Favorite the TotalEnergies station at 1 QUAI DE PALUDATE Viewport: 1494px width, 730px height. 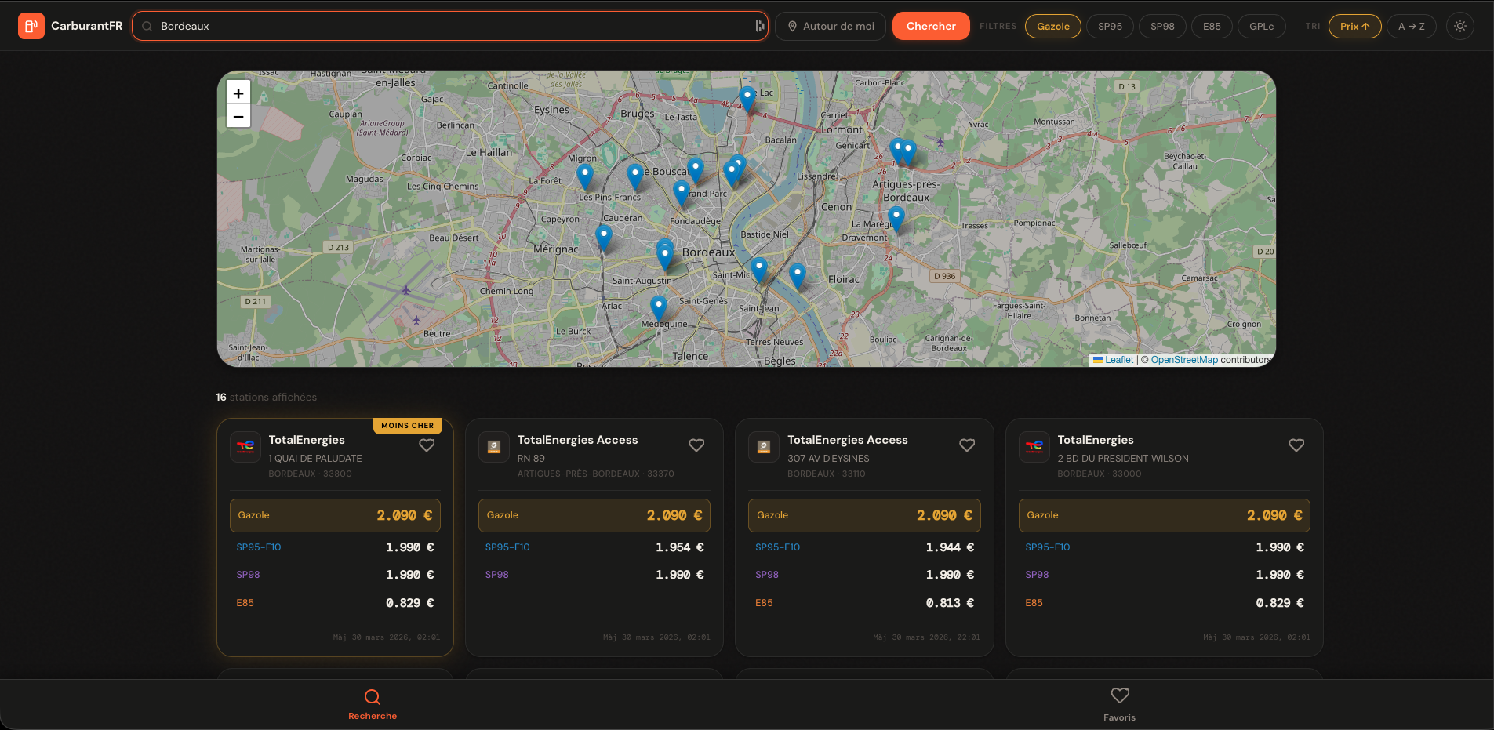pos(427,445)
